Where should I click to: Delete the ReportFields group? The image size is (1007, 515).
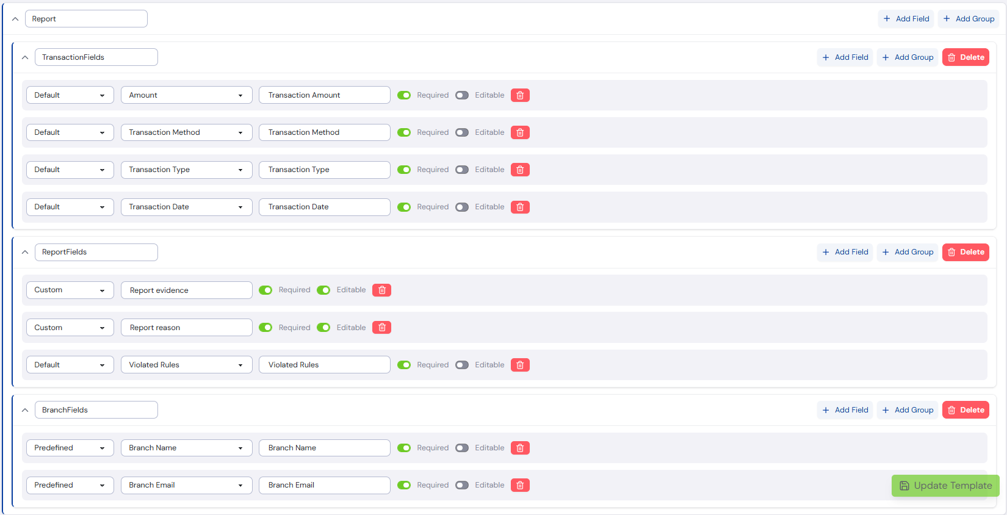(965, 252)
